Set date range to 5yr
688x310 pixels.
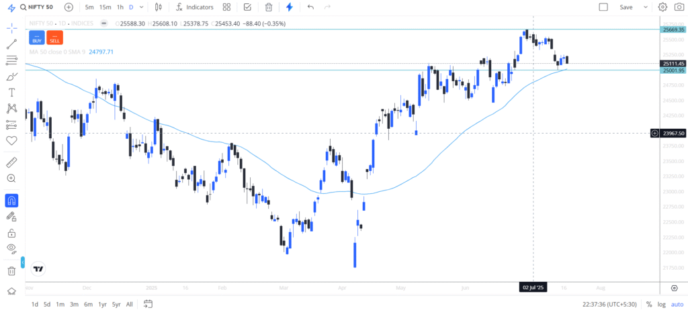coord(116,304)
